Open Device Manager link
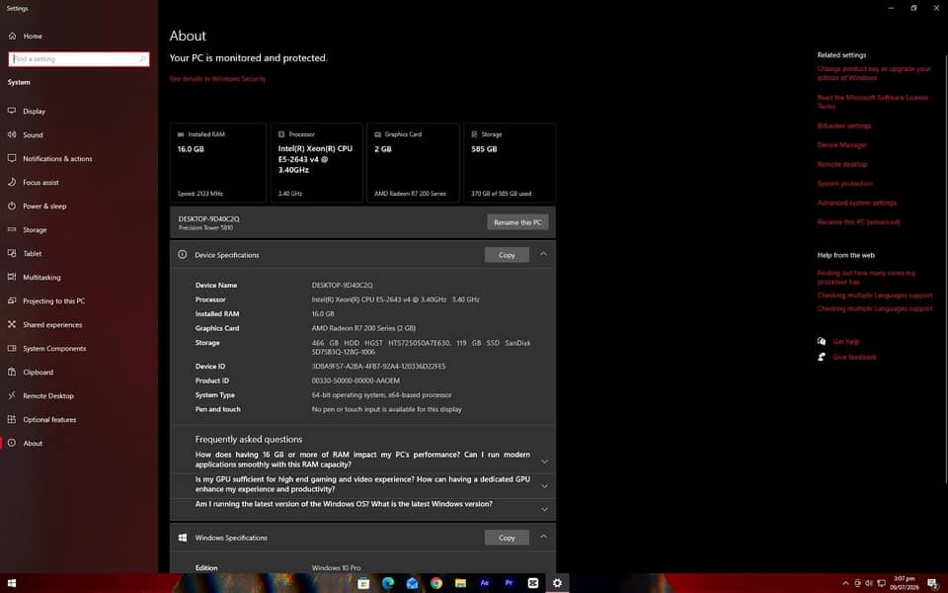The image size is (948, 593). click(x=842, y=145)
